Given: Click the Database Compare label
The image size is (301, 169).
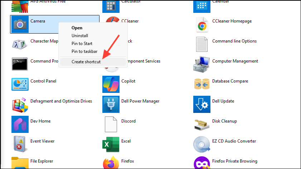Looking at the screenshot, I should [x=230, y=81].
